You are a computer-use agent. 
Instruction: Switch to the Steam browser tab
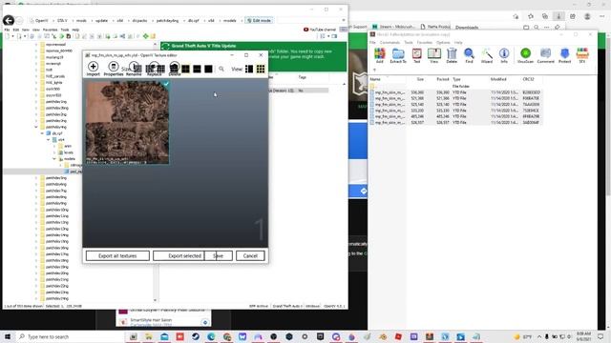[394, 27]
